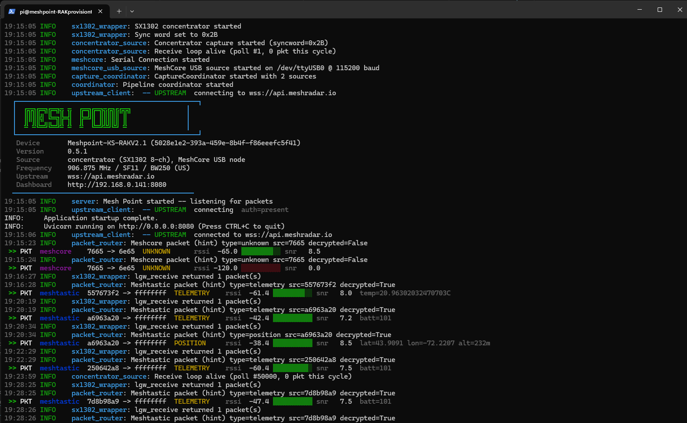Click the RSSI bar for rssi -42.4
This screenshot has width=687, height=423.
pyautogui.click(x=293, y=318)
